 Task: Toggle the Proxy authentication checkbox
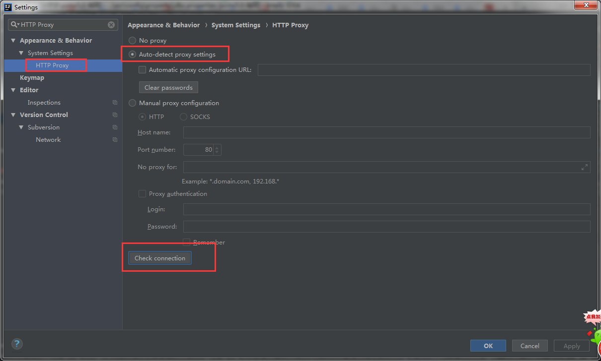142,194
